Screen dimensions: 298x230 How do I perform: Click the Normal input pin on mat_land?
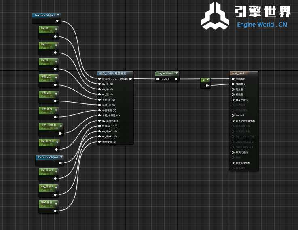click(232, 116)
